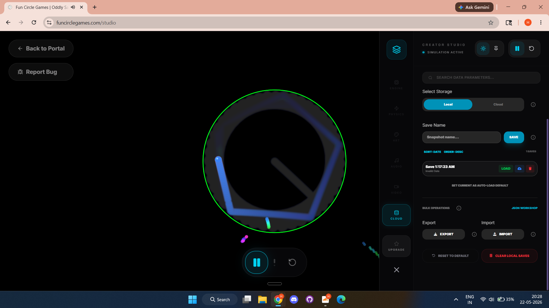Show info next to Import button
549x308 pixels.
(533, 234)
